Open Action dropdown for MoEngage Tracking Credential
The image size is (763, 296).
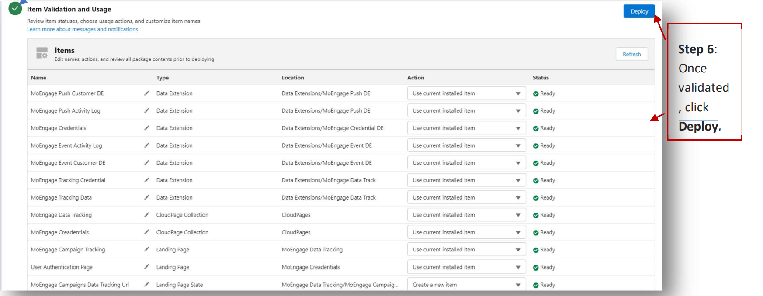tap(466, 180)
